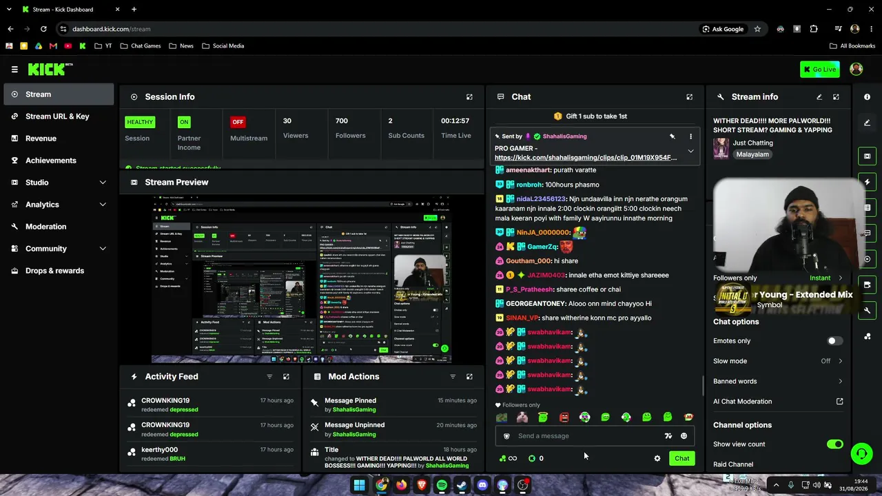The height and width of the screenshot is (496, 882).
Task: Bookmark this page with star icon
Action: point(757,29)
